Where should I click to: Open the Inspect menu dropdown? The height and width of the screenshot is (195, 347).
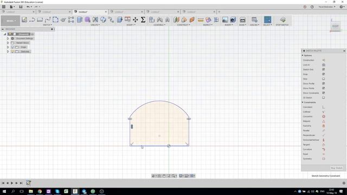[x=208, y=25]
